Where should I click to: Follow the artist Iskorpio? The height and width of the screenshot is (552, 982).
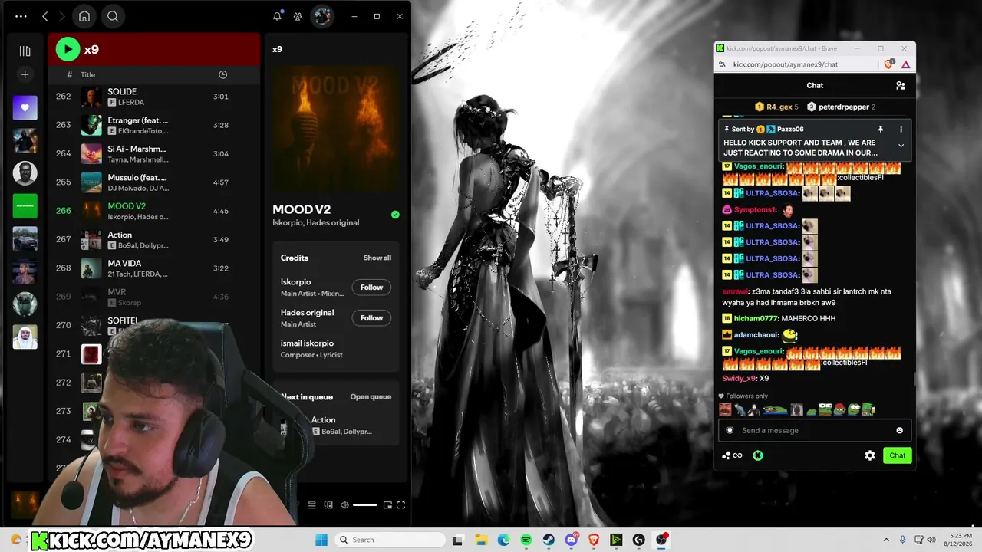tap(371, 287)
